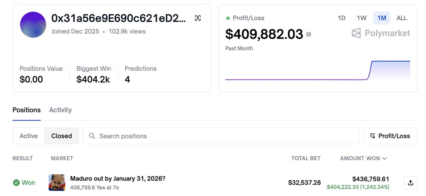This screenshot has height=196, width=426.
Task: Open the Maduro out by January 31 market
Action: (118, 179)
